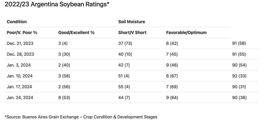Screen dimensions: 265x123
Task: Select the Soil Moisture column group header
Action: click(x=131, y=22)
